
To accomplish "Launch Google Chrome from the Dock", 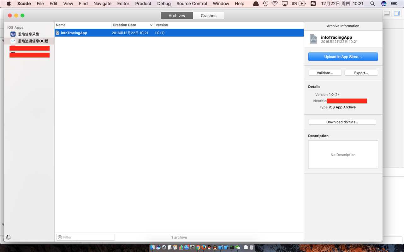I will pyautogui.click(x=198, y=247).
